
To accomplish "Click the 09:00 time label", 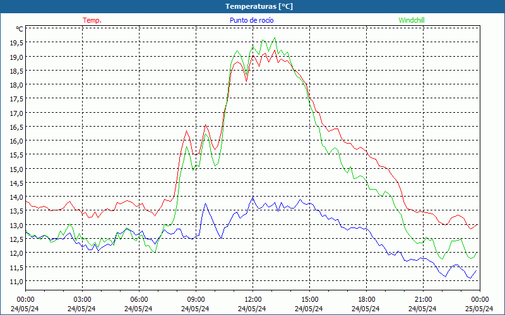I will [196, 300].
